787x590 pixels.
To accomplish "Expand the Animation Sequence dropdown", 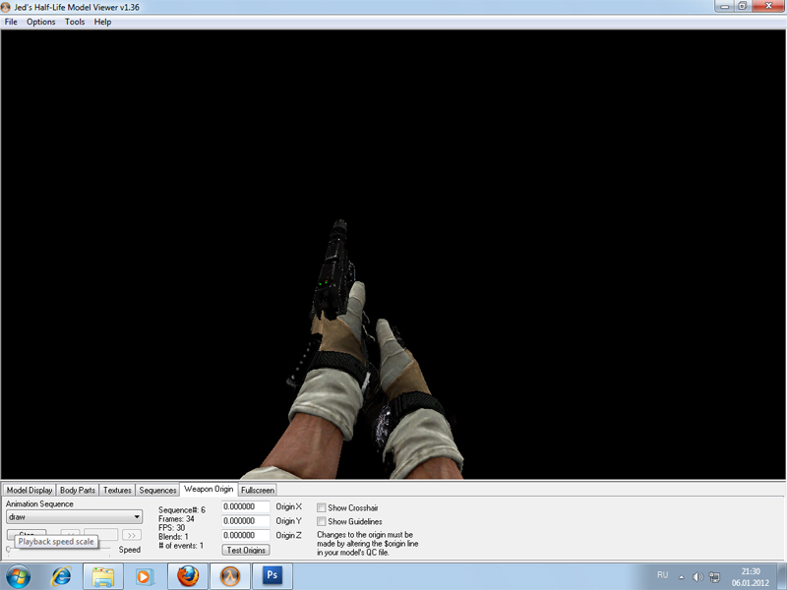I will pos(75,517).
